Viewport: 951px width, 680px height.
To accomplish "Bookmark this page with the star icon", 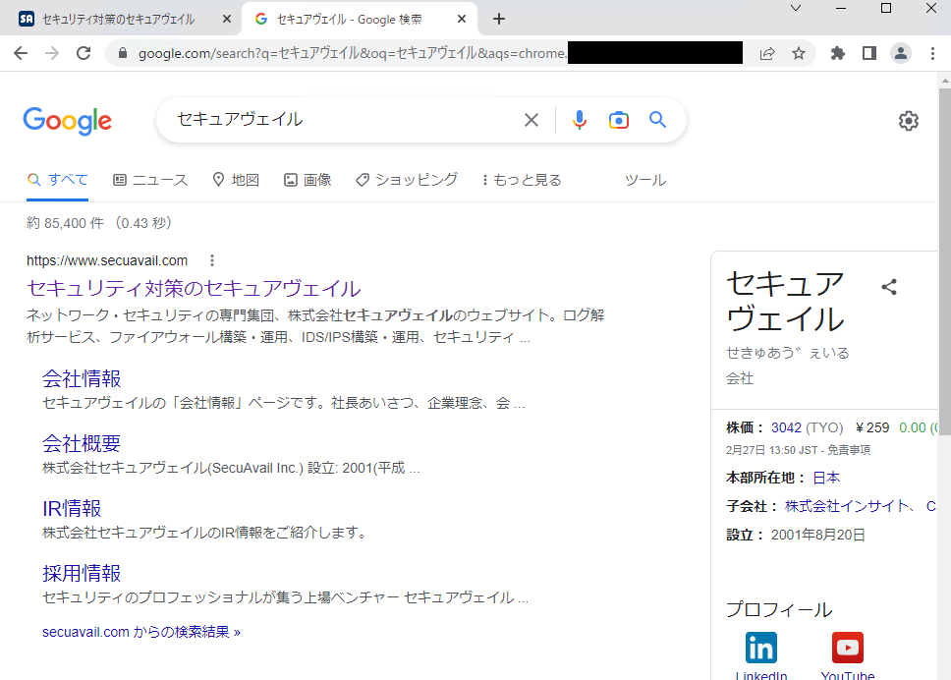I will (x=799, y=53).
